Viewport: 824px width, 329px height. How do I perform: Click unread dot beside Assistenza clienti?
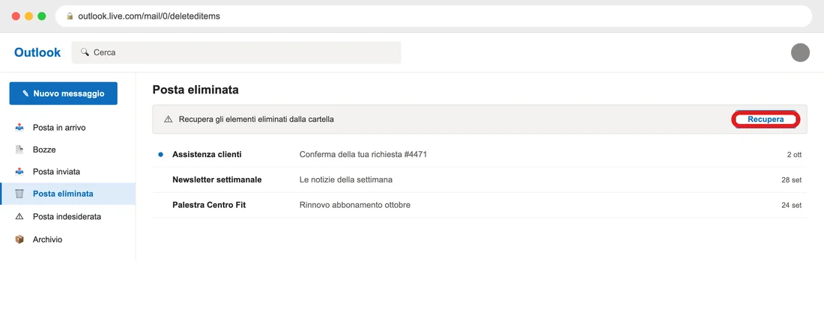coord(161,154)
